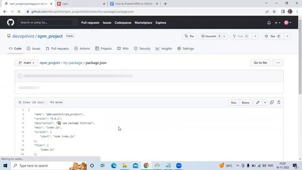The width and height of the screenshot is (302, 170).
Task: Delete this file with trash icon
Action: (x=279, y=102)
